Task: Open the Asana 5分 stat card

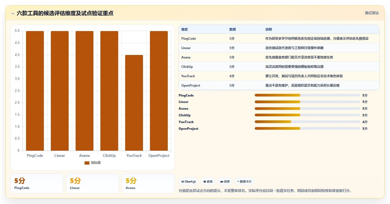Action: coord(148,183)
